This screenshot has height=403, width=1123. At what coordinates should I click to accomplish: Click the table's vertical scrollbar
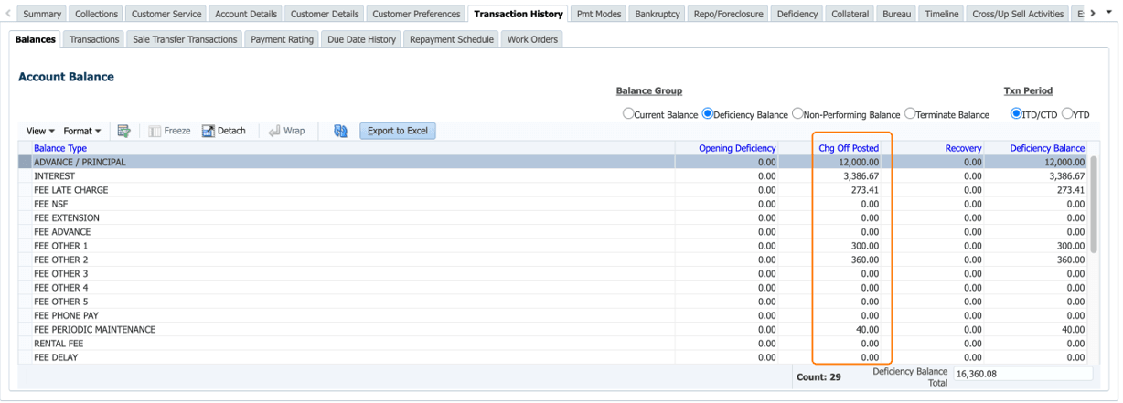coord(1093,204)
